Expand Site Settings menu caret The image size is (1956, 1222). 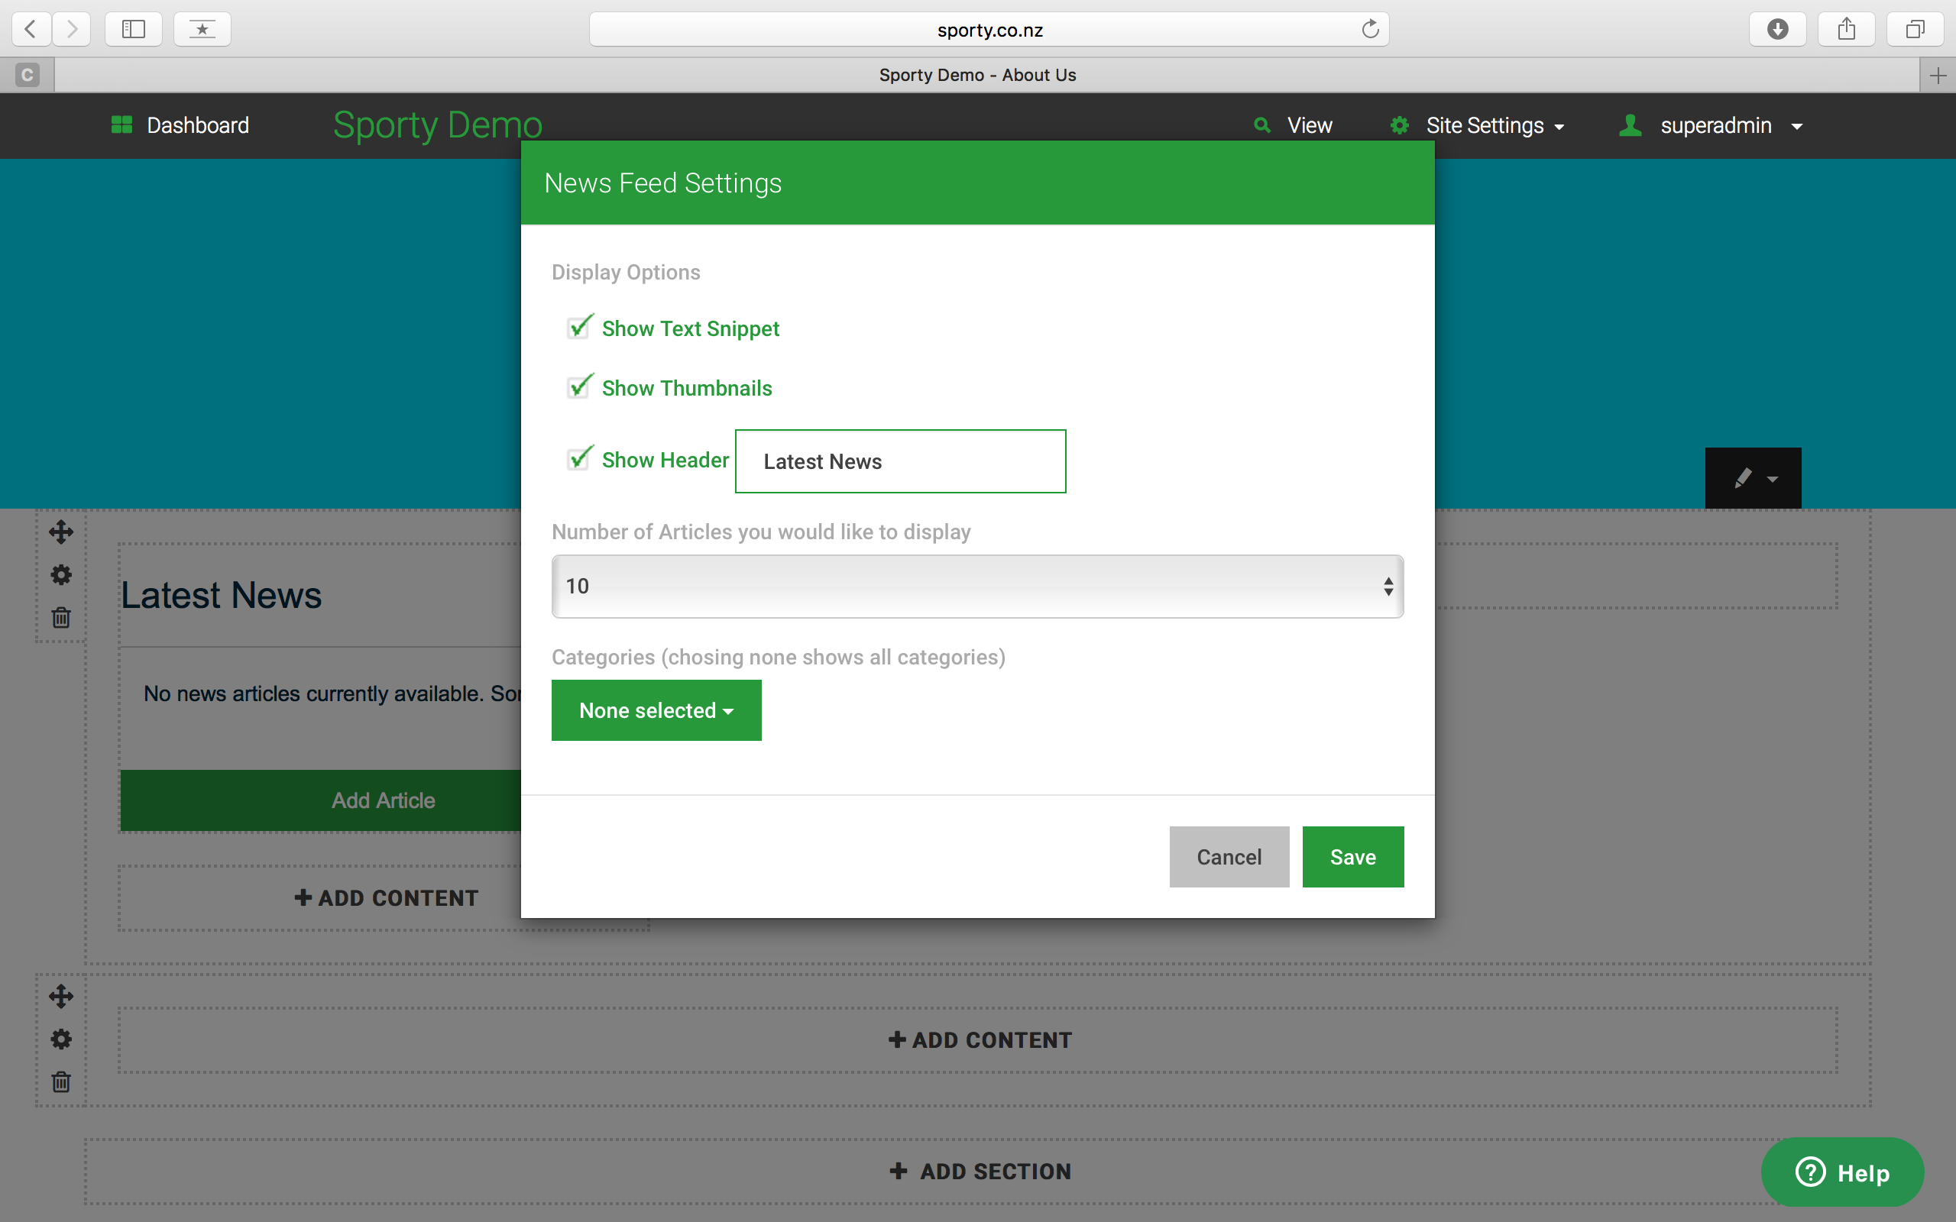point(1559,127)
